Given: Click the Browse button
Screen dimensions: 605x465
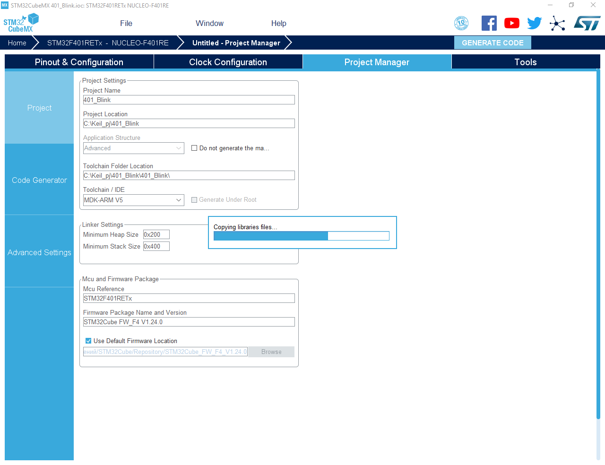Looking at the screenshot, I should point(271,352).
